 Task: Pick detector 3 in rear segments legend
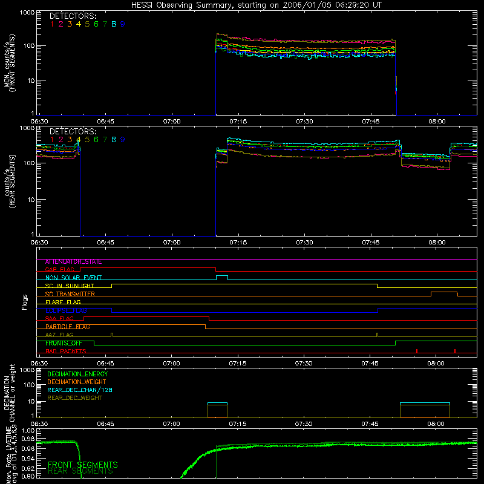pos(70,140)
